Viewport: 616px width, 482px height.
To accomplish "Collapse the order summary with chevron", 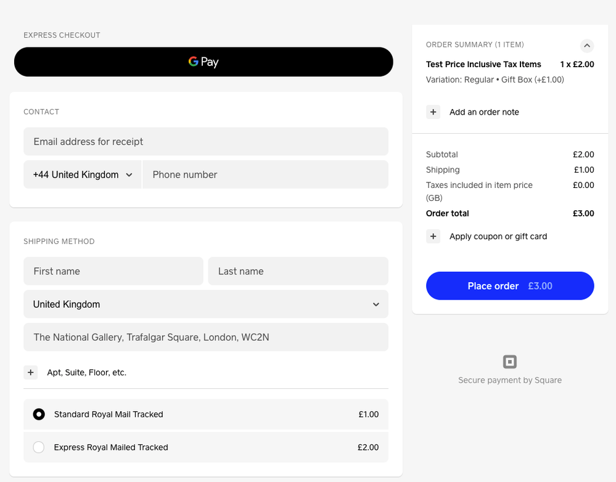I will click(587, 46).
